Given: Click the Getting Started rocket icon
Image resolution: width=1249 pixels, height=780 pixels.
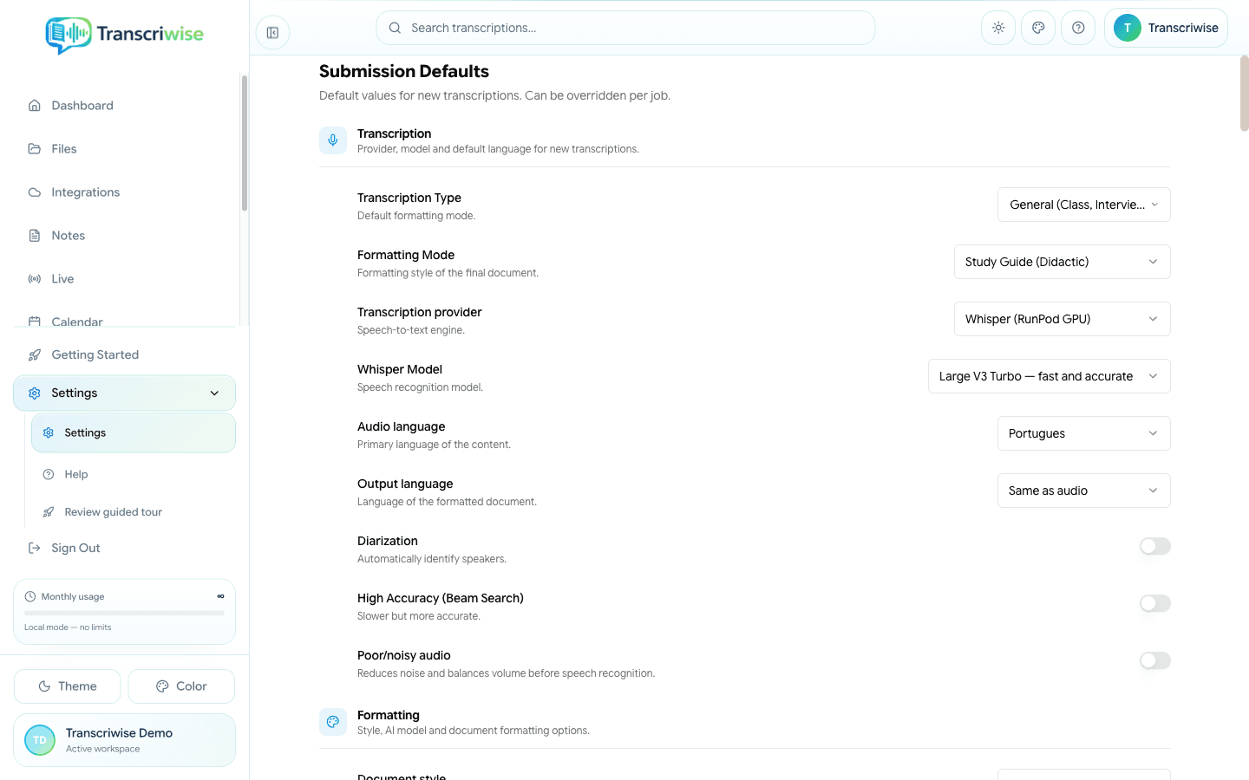Looking at the screenshot, I should (35, 354).
